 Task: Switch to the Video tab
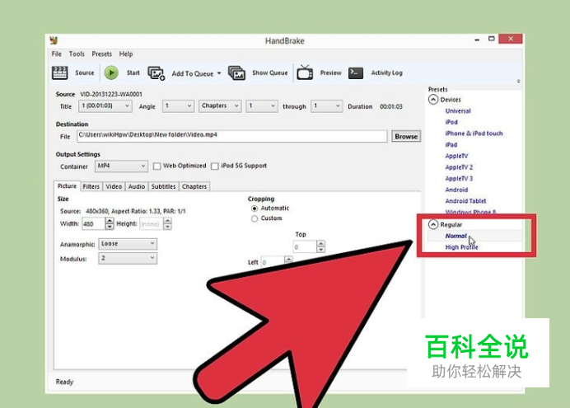(x=114, y=186)
